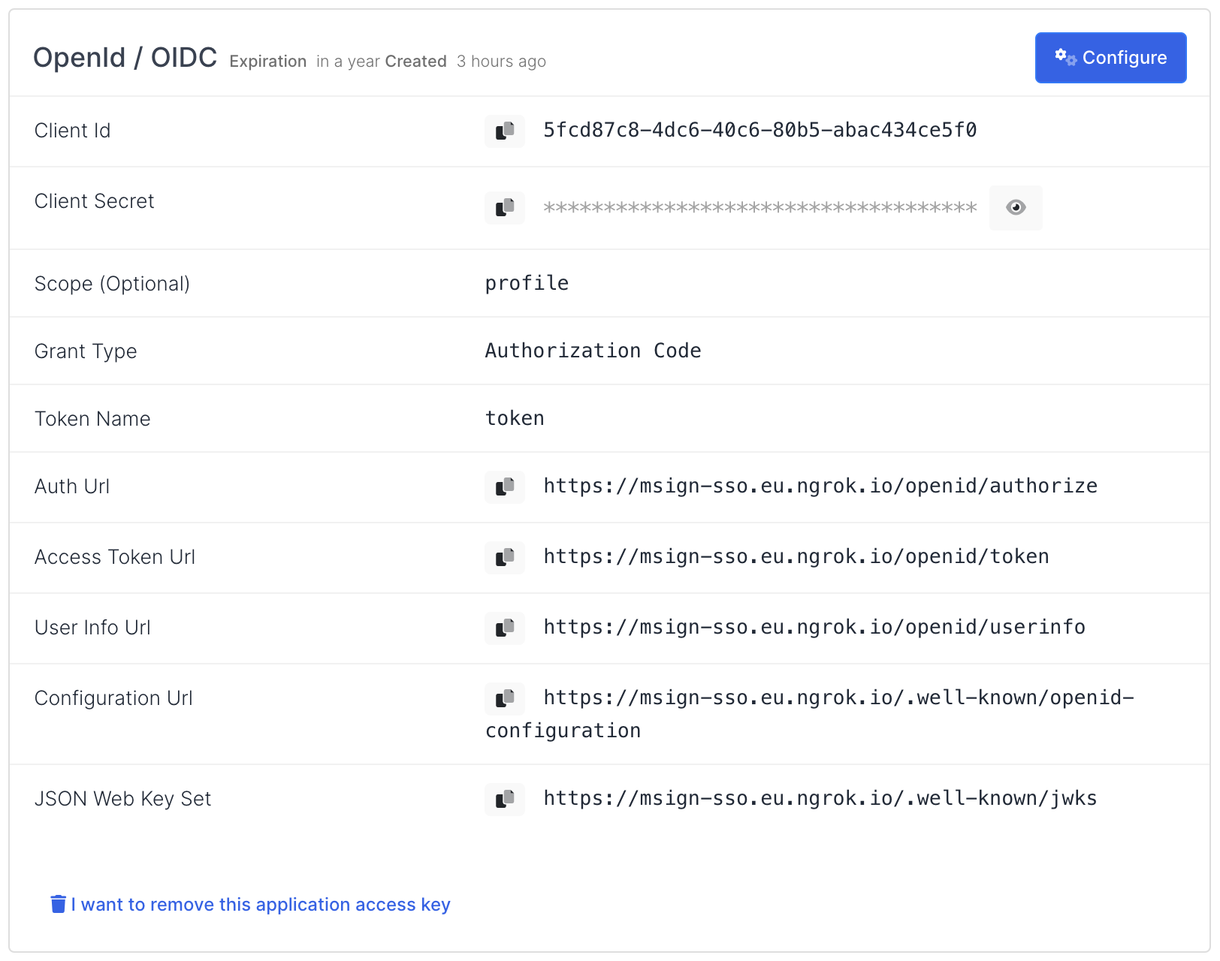Click the profile scope value
The height and width of the screenshot is (961, 1220).
pyautogui.click(x=527, y=284)
